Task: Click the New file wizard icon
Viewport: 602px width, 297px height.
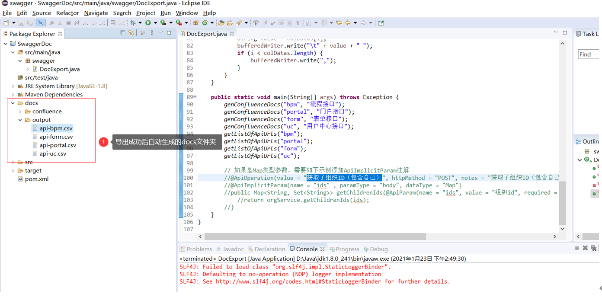Action: (x=6, y=23)
